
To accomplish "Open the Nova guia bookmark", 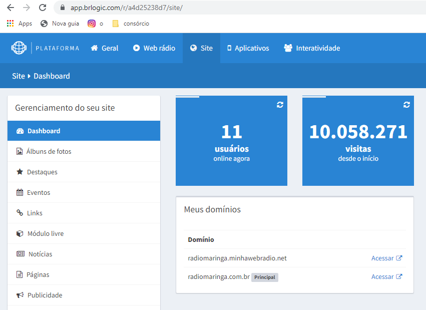I will pos(60,24).
